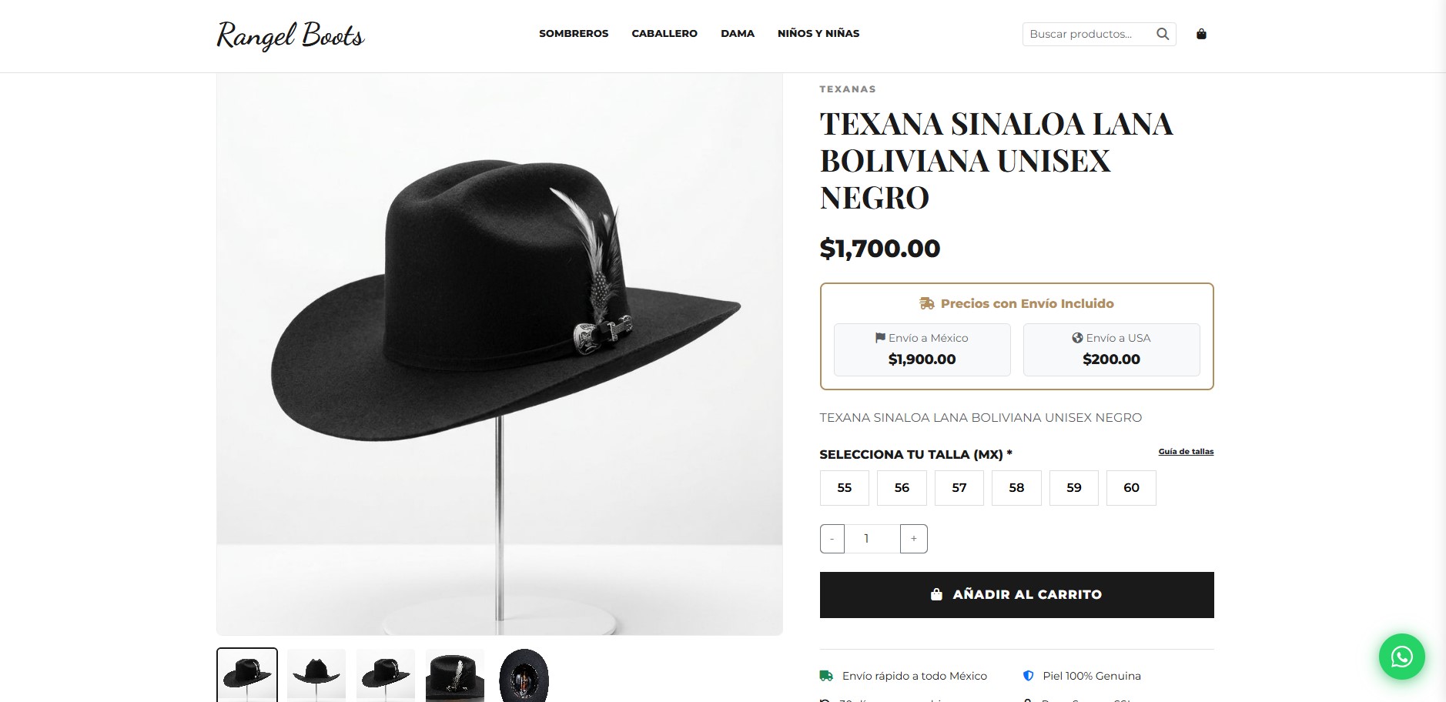Click the blue shield genuine leather icon
Screen dimensions: 1446x702
[x=1028, y=676]
